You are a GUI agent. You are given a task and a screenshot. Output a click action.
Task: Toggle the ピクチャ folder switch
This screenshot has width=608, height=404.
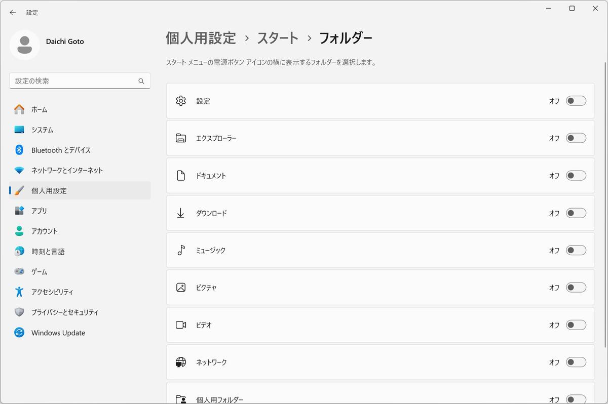(x=576, y=288)
